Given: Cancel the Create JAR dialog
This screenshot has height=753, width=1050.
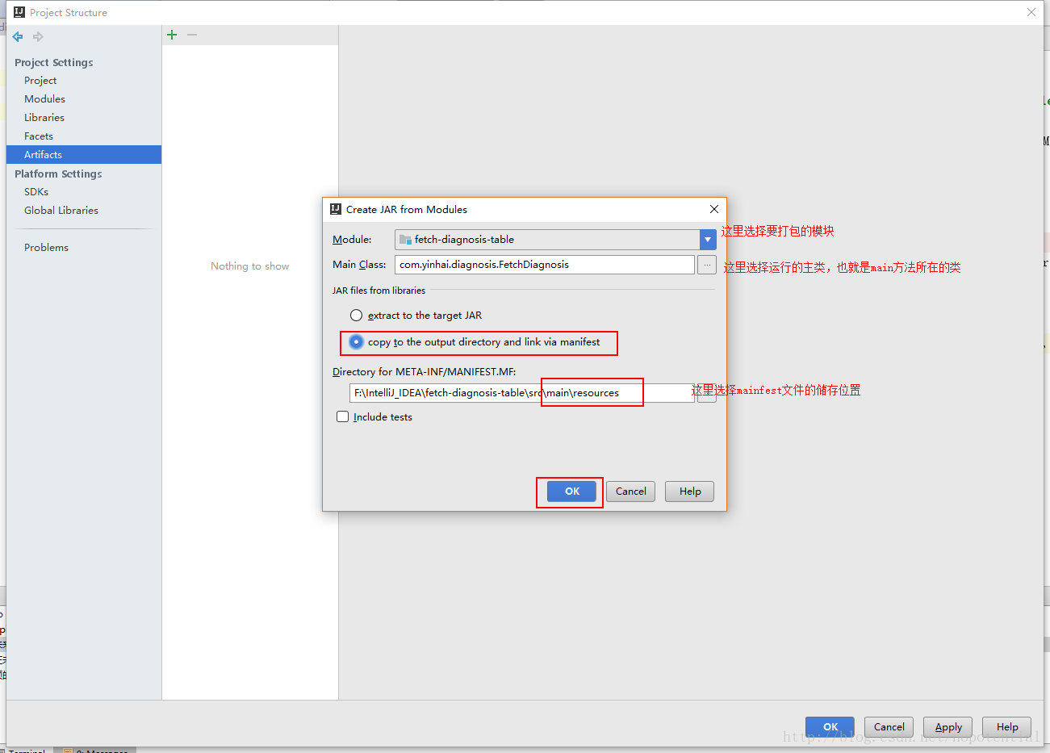Looking at the screenshot, I should point(630,492).
